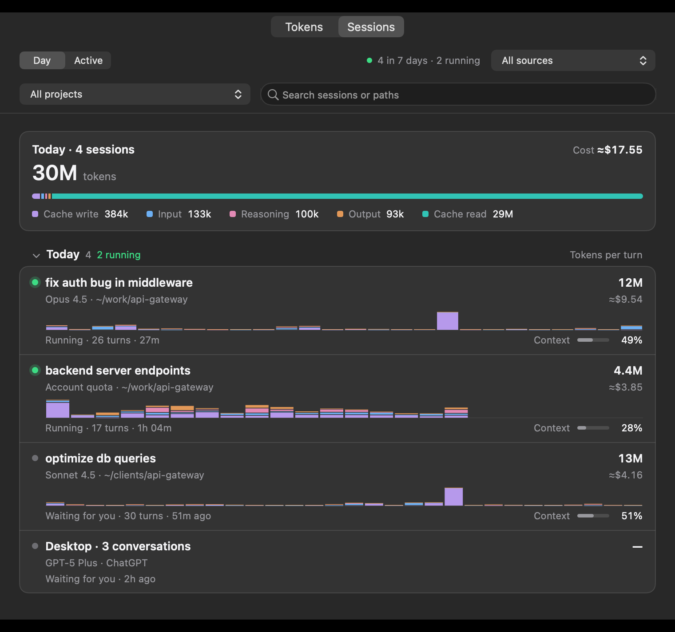The width and height of the screenshot is (675, 632).
Task: Click the 51% context progress bar
Action: 593,516
